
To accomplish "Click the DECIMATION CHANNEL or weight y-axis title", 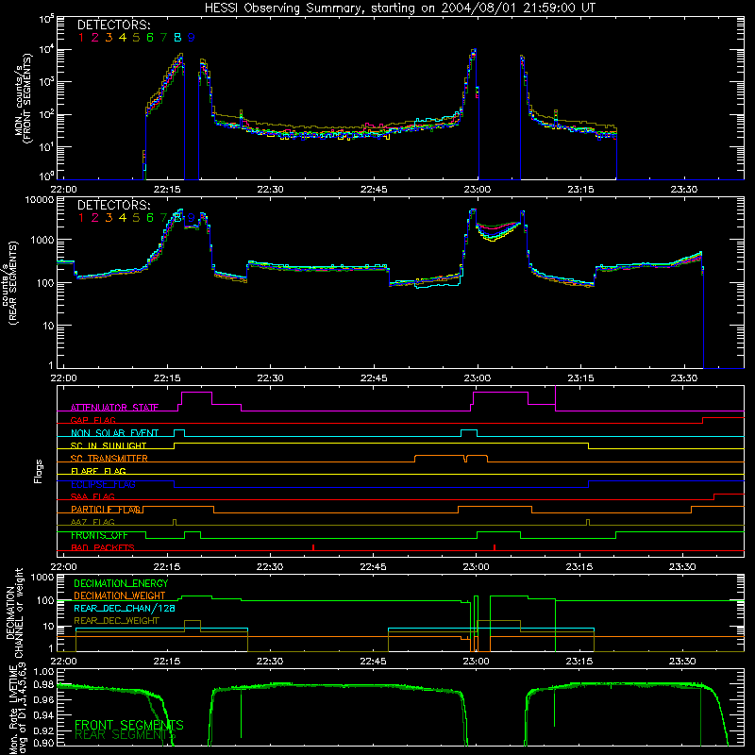I will click(15, 612).
